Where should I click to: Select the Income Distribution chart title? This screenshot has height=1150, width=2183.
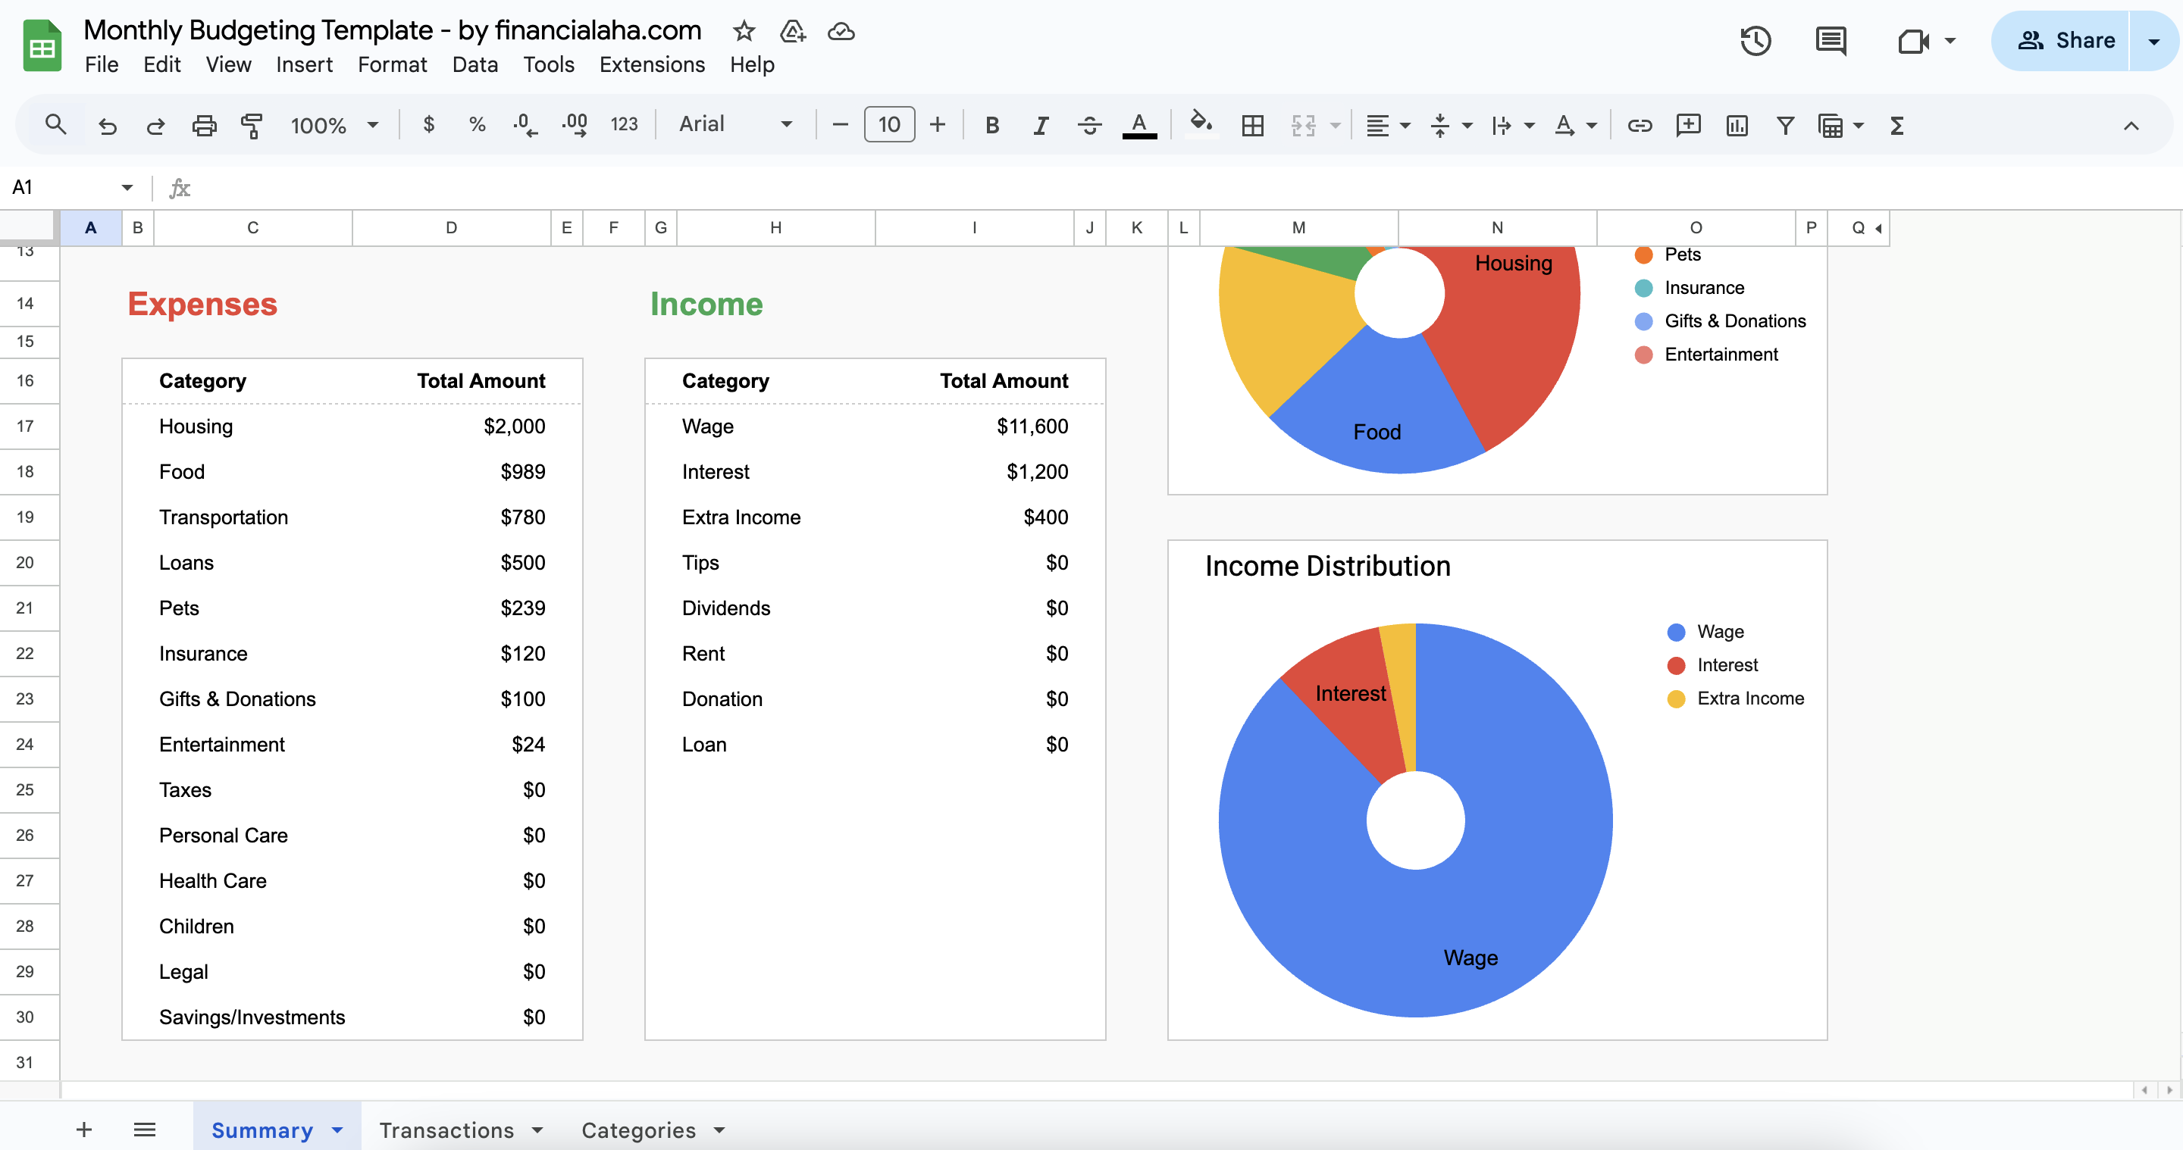pyautogui.click(x=1327, y=566)
